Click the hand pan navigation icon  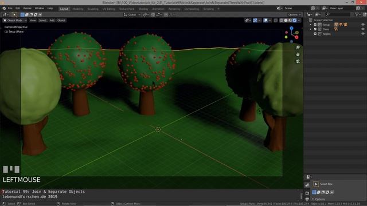click(298, 54)
